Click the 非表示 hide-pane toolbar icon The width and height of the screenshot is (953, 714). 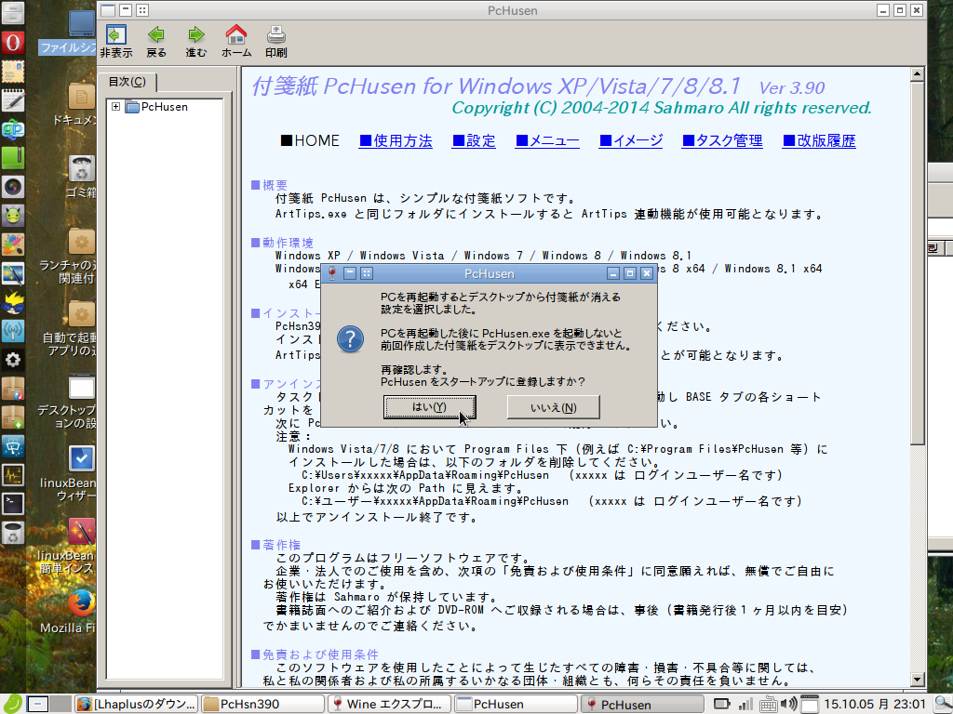[x=116, y=41]
